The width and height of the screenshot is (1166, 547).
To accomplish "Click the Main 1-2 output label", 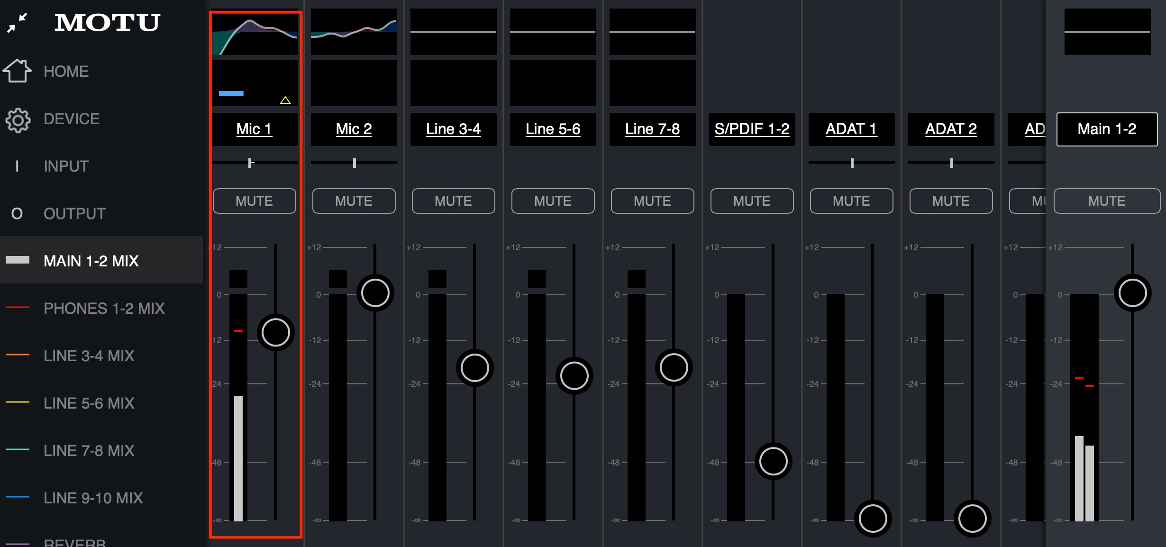I will [x=1107, y=129].
